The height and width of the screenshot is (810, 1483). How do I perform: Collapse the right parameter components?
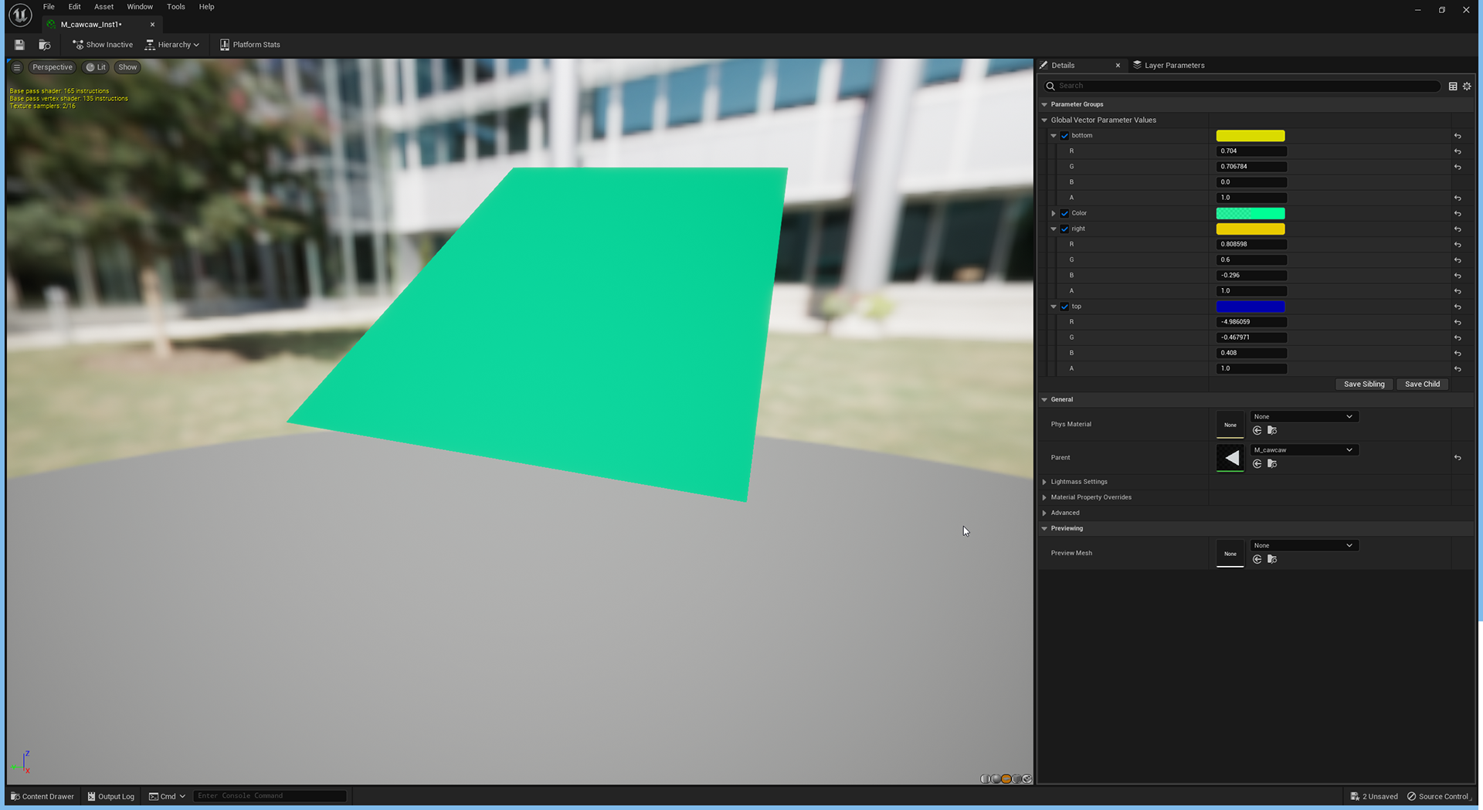click(1053, 229)
